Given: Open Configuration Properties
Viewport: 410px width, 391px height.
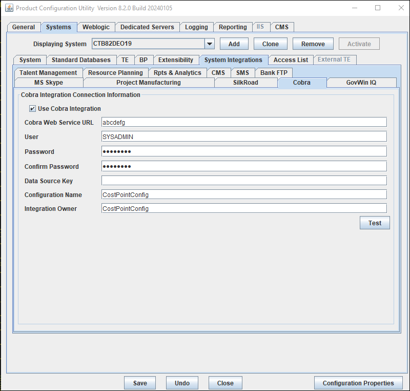Looking at the screenshot, I should (358, 383).
